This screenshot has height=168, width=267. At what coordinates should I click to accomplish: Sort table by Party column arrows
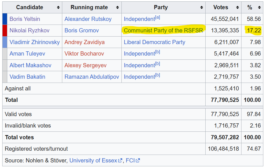pos(202,8)
